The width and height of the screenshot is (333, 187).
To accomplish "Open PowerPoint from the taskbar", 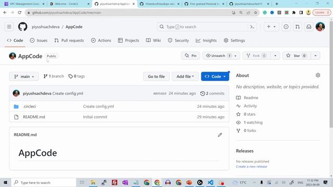I will 189,182.
